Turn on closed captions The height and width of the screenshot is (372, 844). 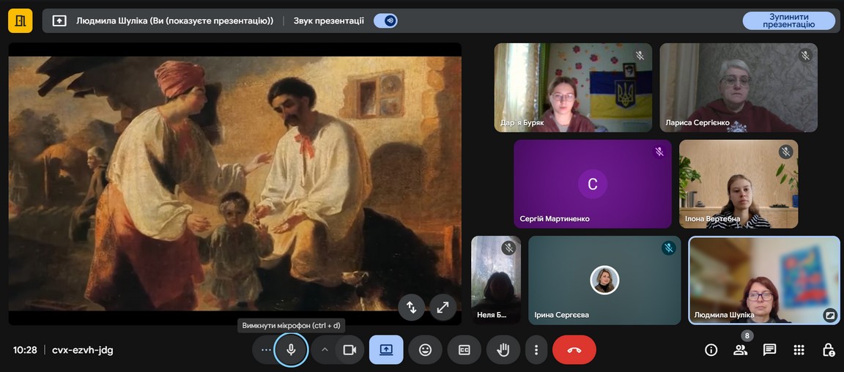click(x=464, y=350)
